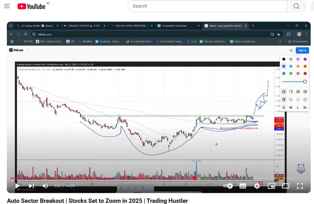
Task: Open the NSE - National Stock bookmark
Action: (50, 41)
